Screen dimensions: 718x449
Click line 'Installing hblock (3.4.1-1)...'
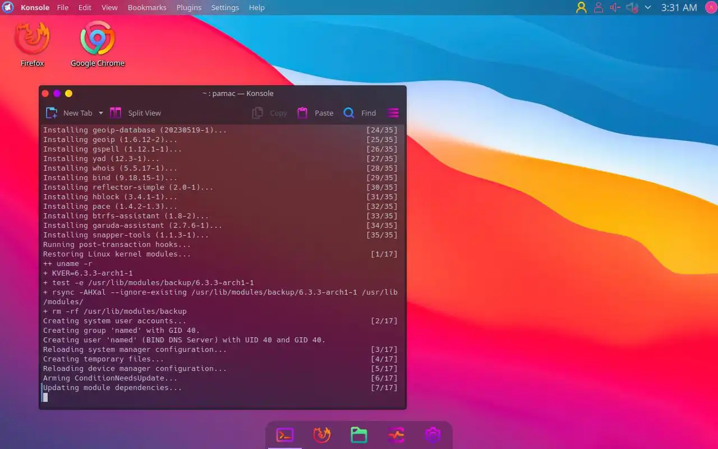pyautogui.click(x=111, y=196)
